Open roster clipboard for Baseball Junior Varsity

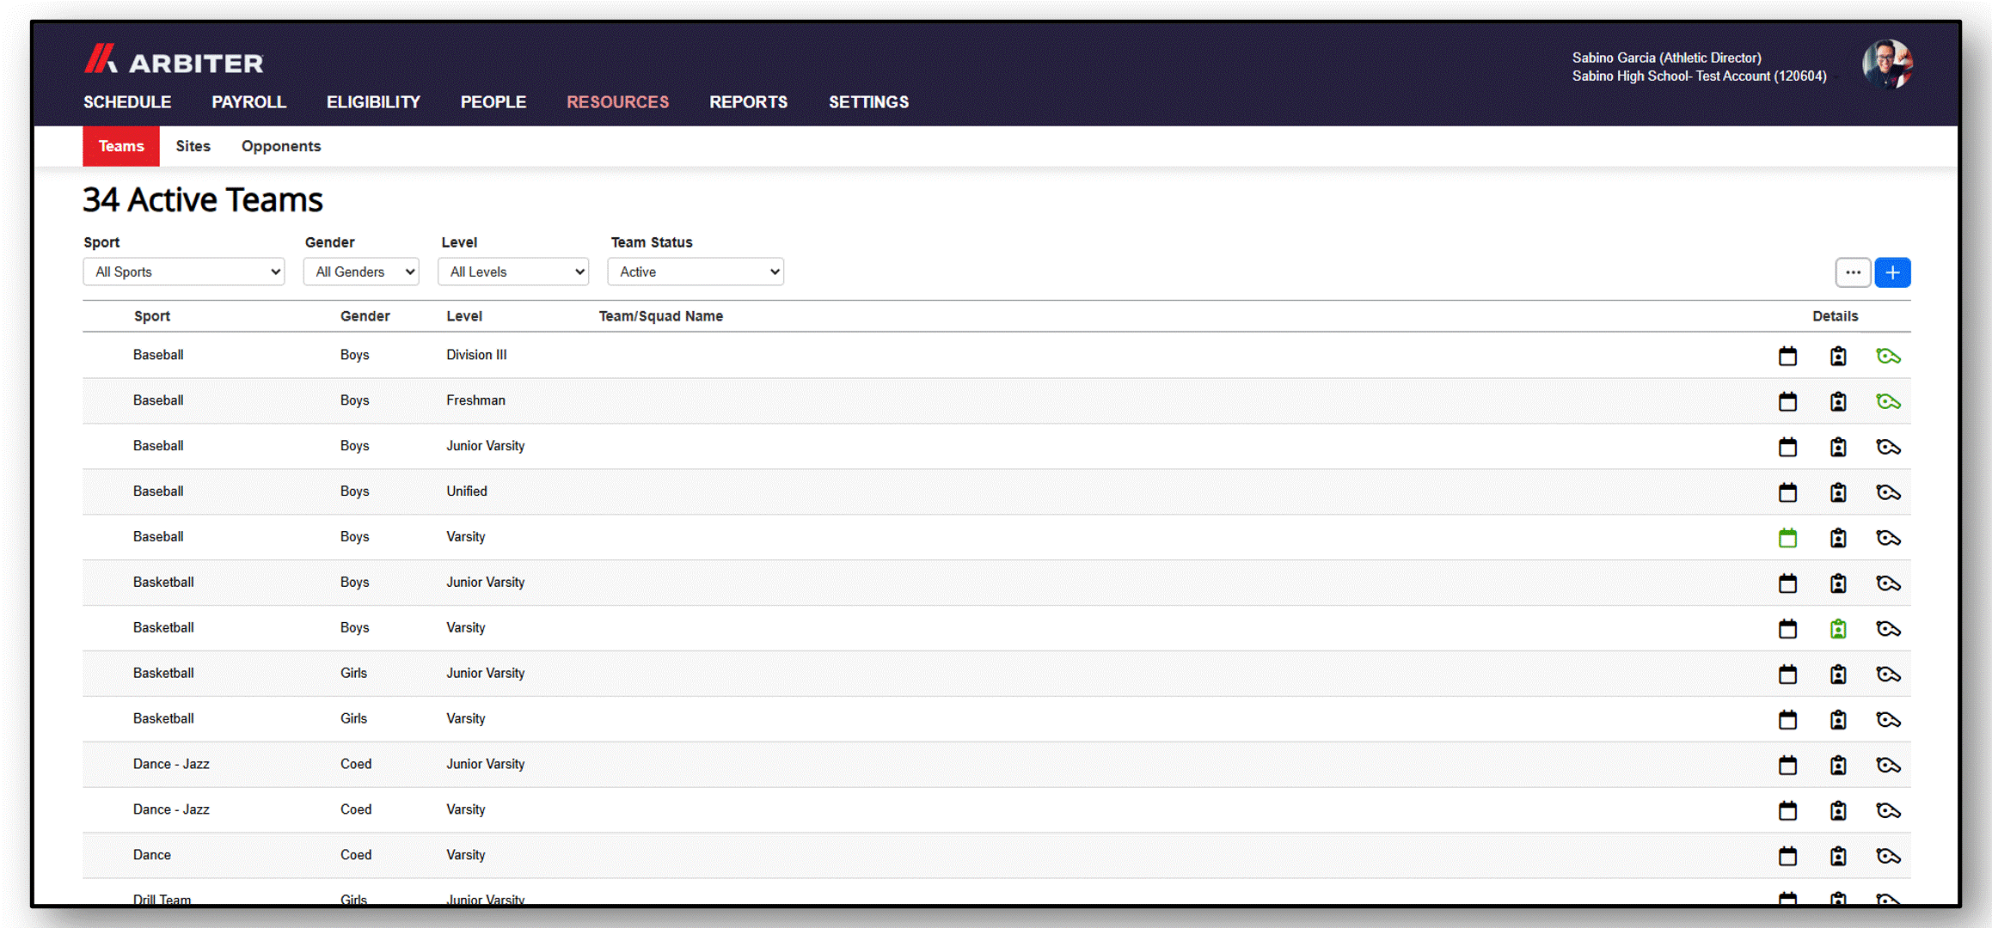click(1838, 447)
